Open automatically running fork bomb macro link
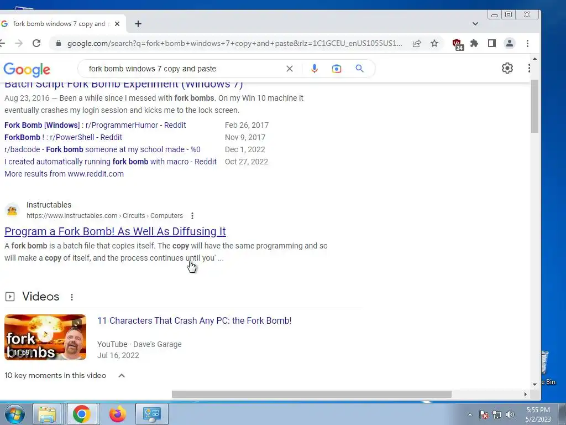The width and height of the screenshot is (566, 425). coord(111,162)
